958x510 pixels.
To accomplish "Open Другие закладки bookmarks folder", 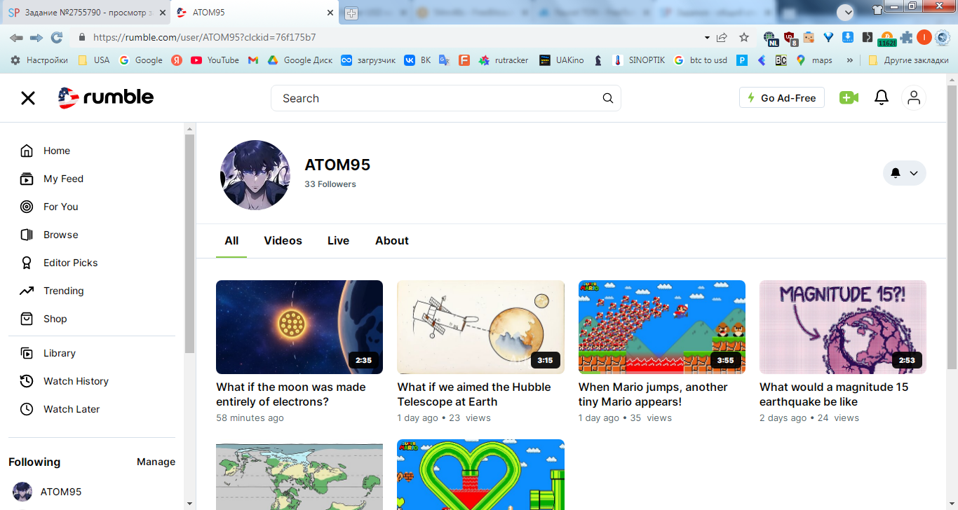I will tap(908, 60).
